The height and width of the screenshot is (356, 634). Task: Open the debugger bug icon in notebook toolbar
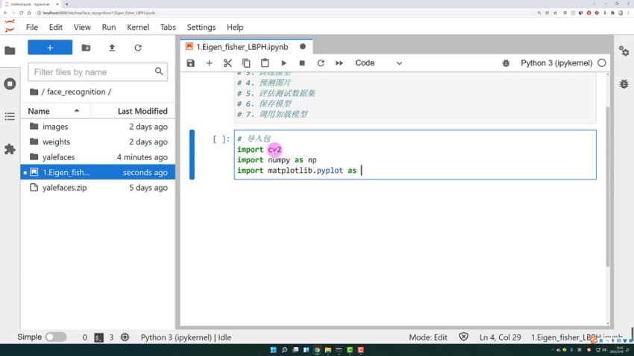coord(506,63)
